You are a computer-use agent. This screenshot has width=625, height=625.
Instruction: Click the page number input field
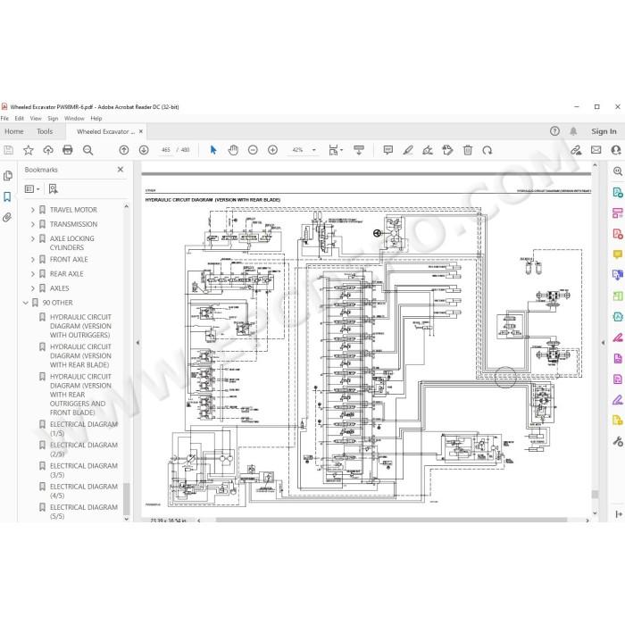[x=166, y=150]
